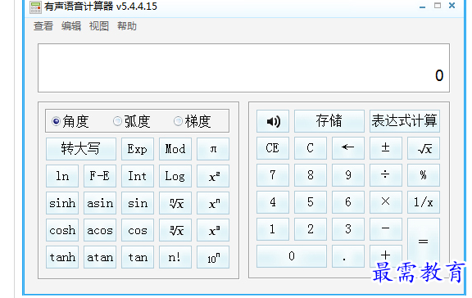This screenshot has height=298, width=472.
Task: Open the 帮助 menu
Action: pyautogui.click(x=127, y=26)
